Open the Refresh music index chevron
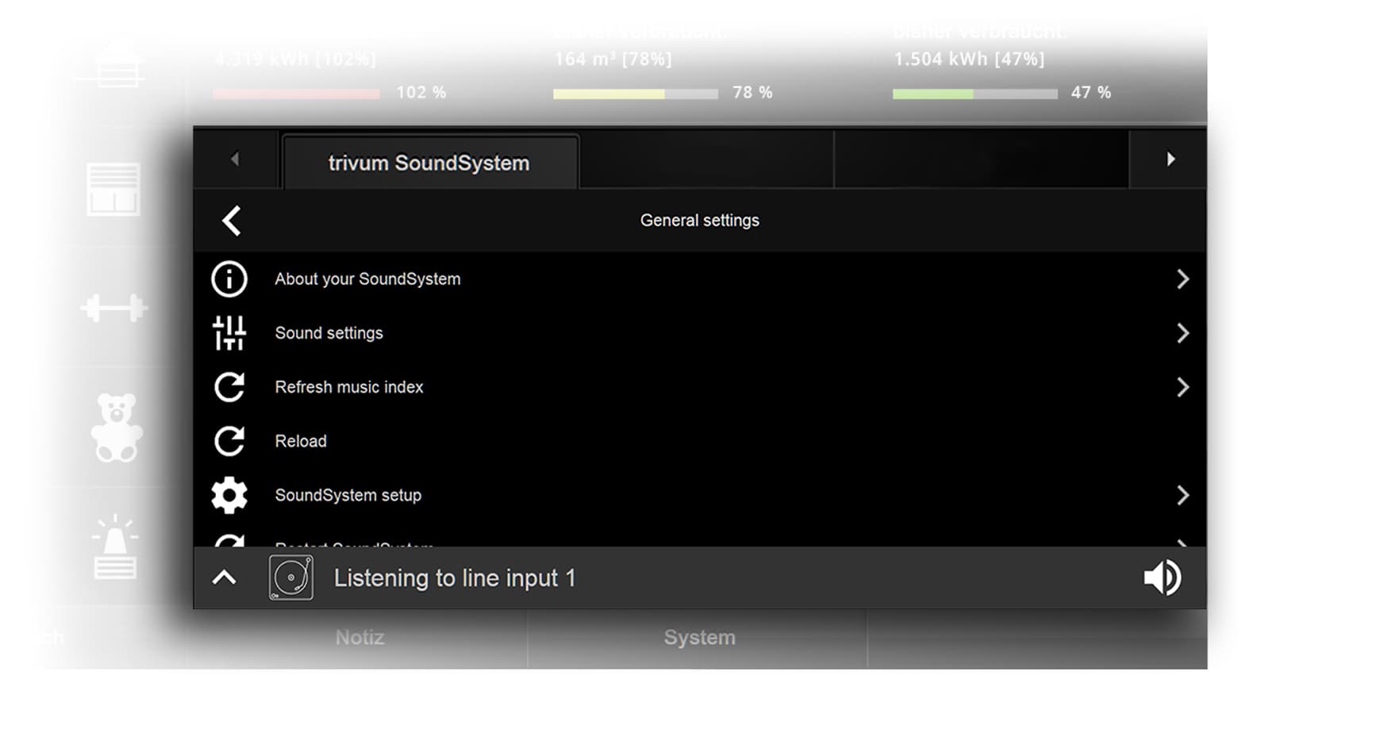The image size is (1400, 741). (x=1183, y=387)
